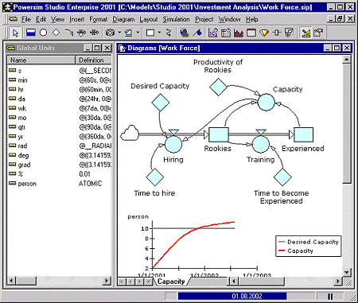Click the table grid control icon
The width and height of the screenshot is (358, 303).
251,33
